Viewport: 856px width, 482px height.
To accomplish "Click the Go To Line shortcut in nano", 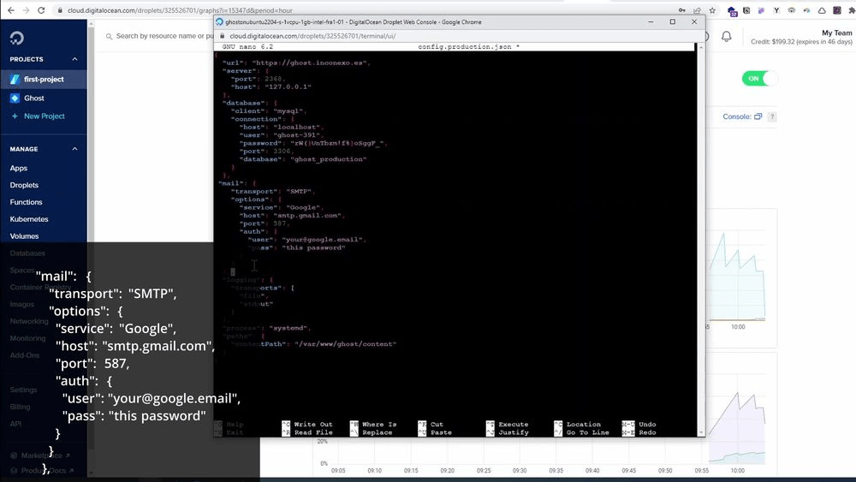I will click(582, 432).
